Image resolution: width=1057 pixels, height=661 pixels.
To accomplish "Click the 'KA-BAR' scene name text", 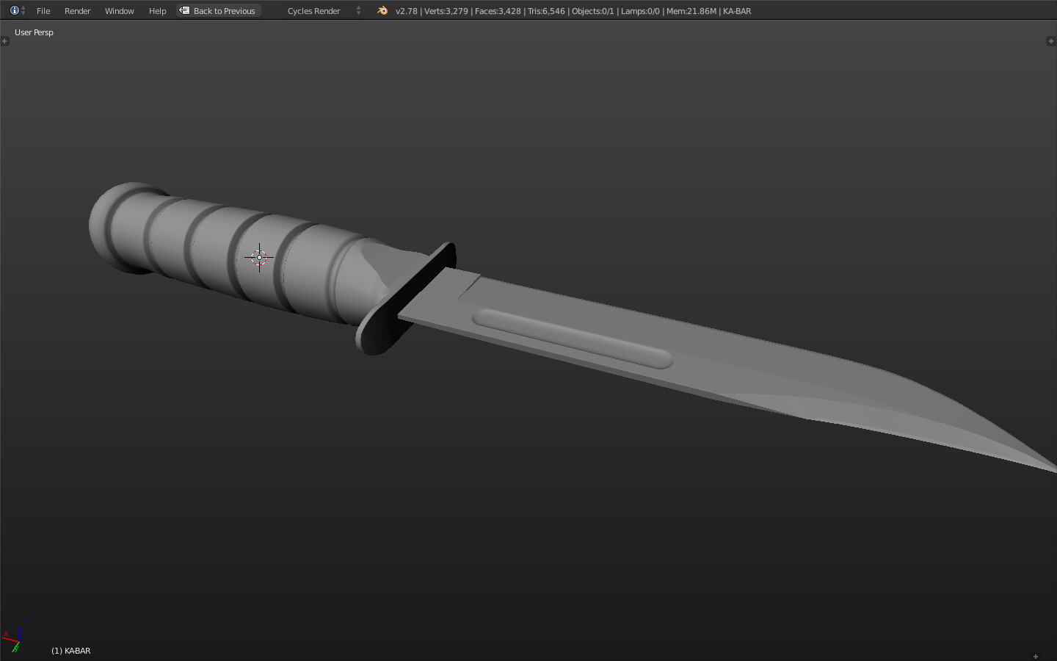I will [x=737, y=11].
